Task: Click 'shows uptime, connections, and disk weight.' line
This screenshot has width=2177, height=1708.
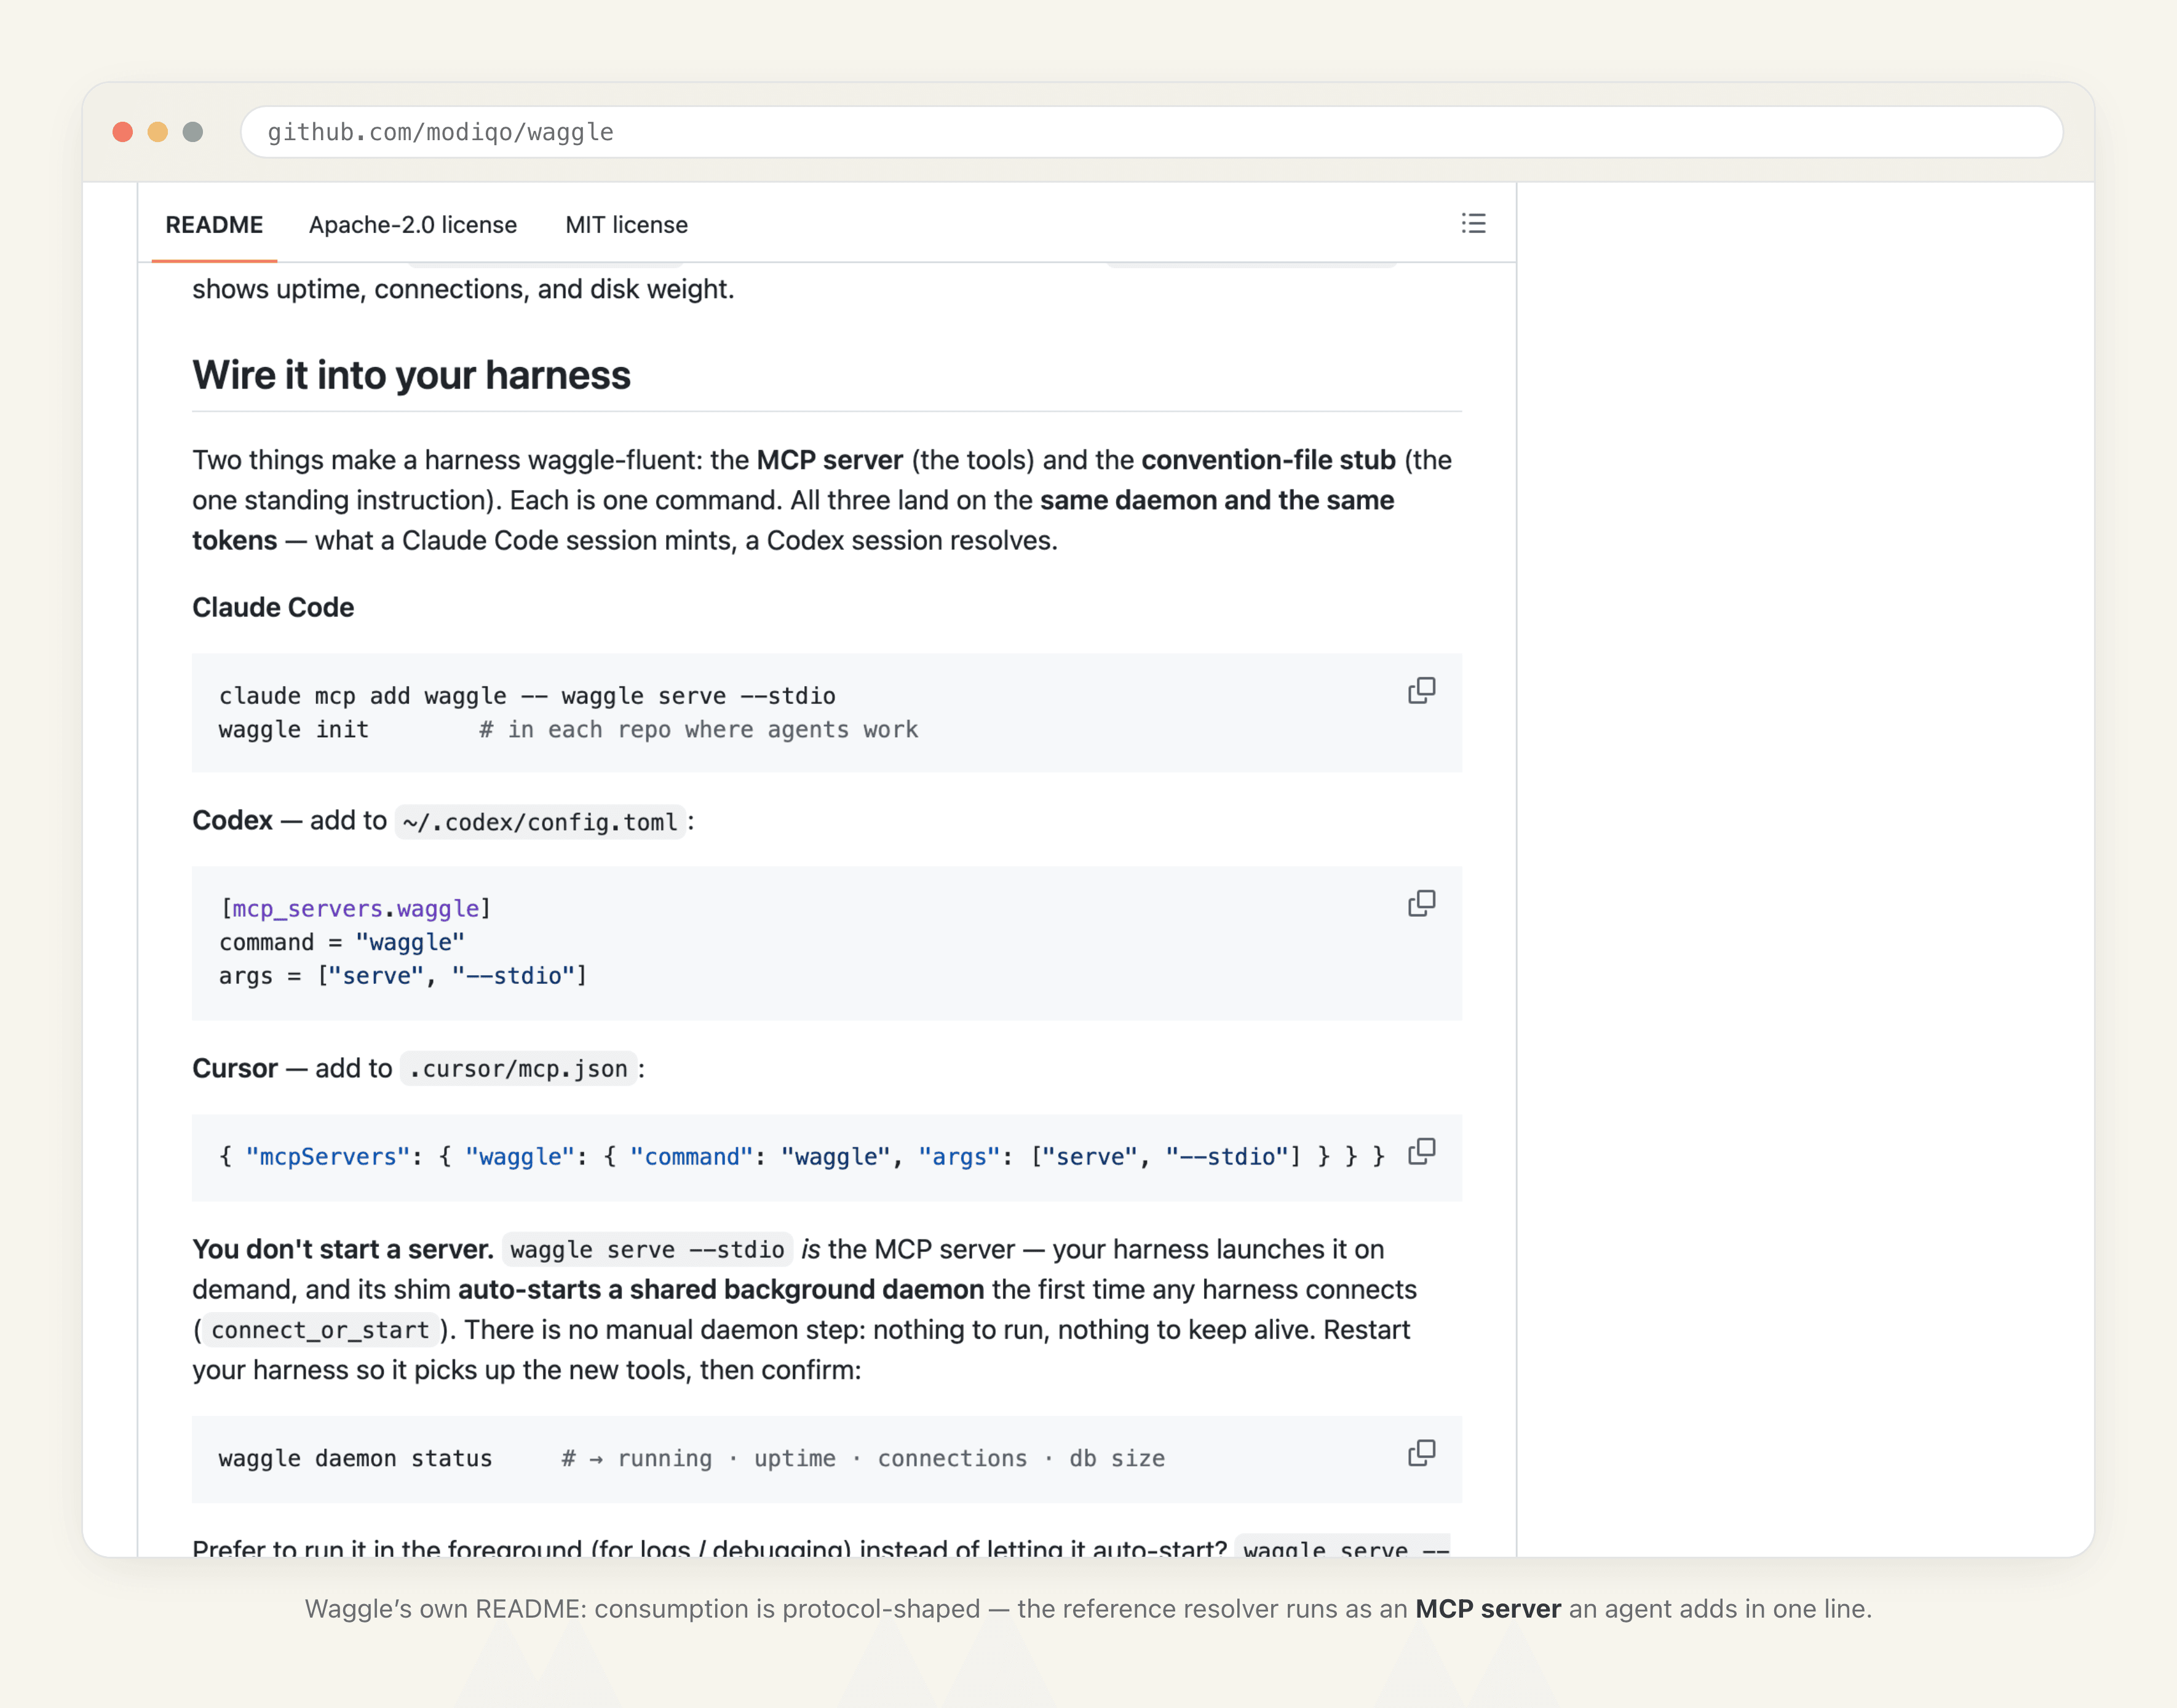Action: (463, 289)
